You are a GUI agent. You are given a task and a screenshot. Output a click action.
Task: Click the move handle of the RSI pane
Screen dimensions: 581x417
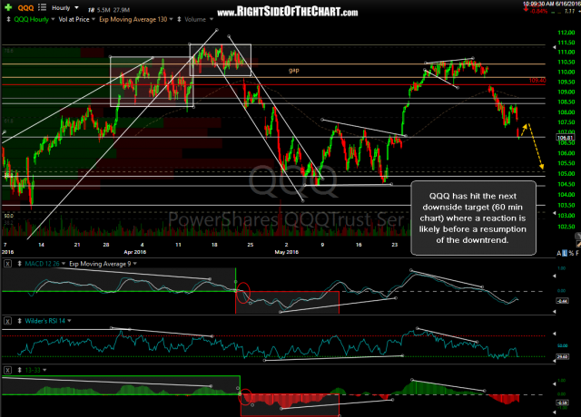click(x=20, y=321)
